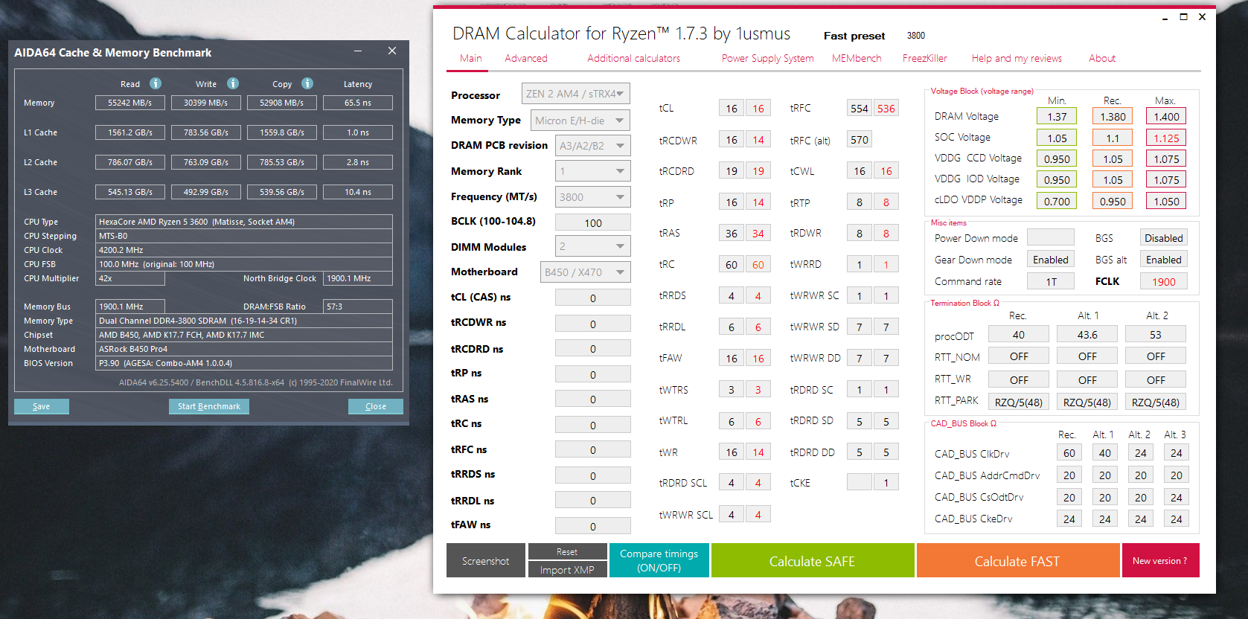Click the Import XMP button

coord(567,570)
